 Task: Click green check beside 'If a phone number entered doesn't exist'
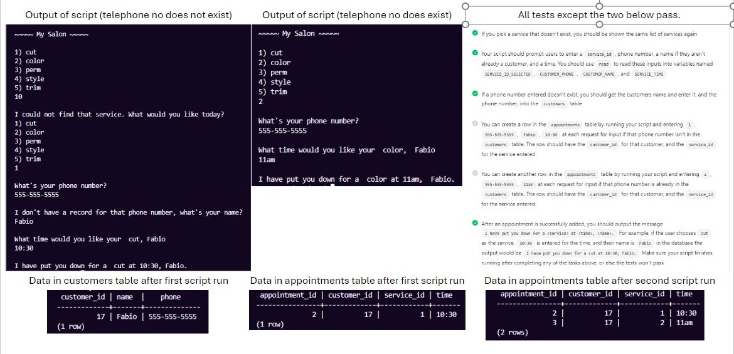click(475, 94)
